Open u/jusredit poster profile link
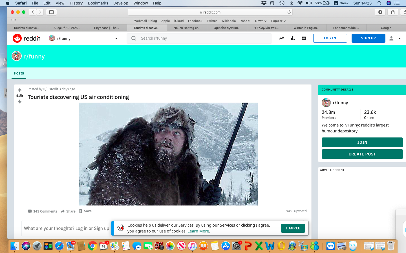The width and height of the screenshot is (406, 253). [x=50, y=89]
